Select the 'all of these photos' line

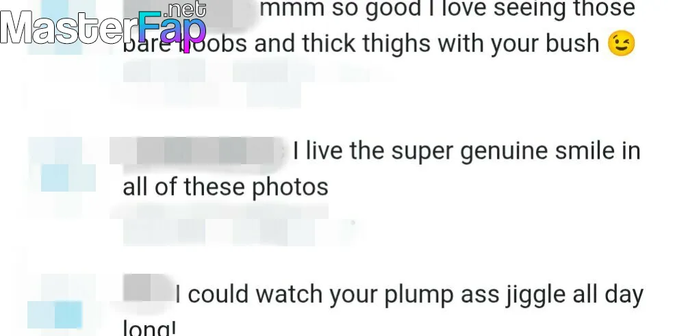[225, 188]
